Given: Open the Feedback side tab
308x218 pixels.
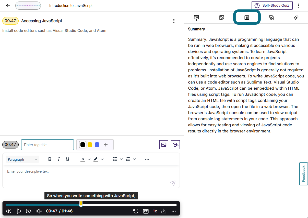Looking at the screenshot, I should click(x=303, y=174).
